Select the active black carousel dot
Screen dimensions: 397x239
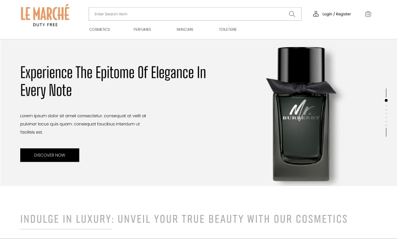[x=386, y=101]
